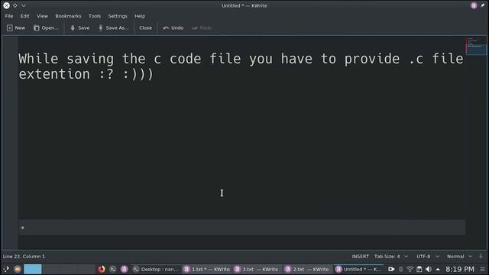
Task: Expand hidden system tray icons arrow
Action: pyautogui.click(x=438, y=269)
